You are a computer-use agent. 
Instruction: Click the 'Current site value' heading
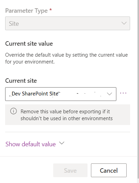pyautogui.click(x=29, y=44)
